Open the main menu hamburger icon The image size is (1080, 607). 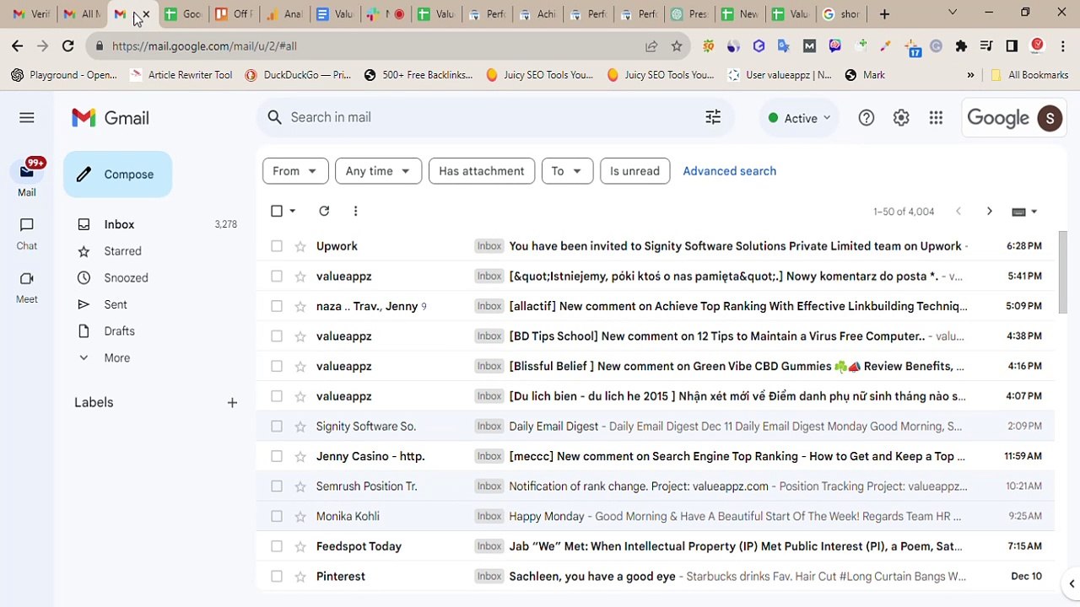tap(27, 118)
